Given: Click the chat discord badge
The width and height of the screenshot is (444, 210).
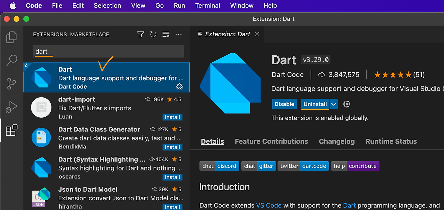Looking at the screenshot, I should [219, 166].
